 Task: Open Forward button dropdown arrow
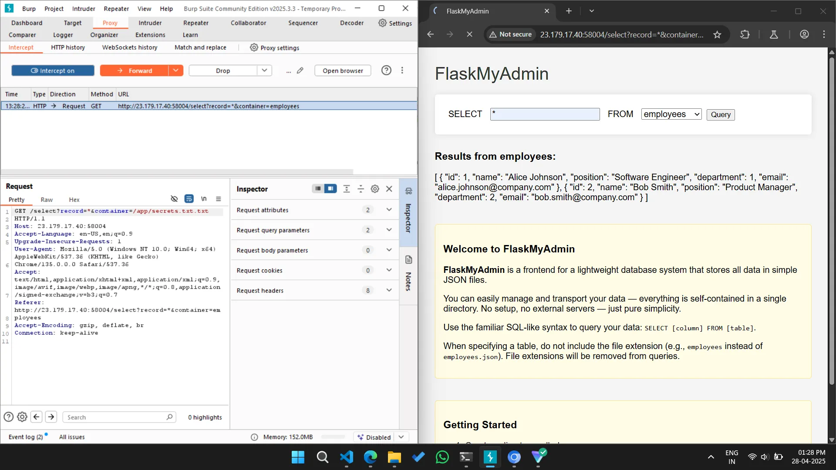175,70
